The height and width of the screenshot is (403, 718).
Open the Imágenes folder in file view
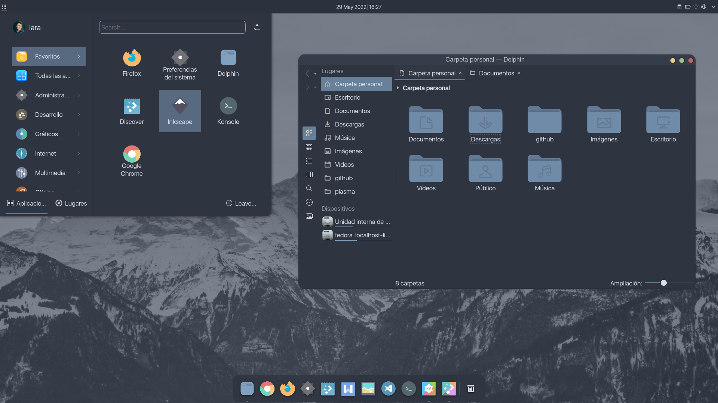click(x=604, y=124)
